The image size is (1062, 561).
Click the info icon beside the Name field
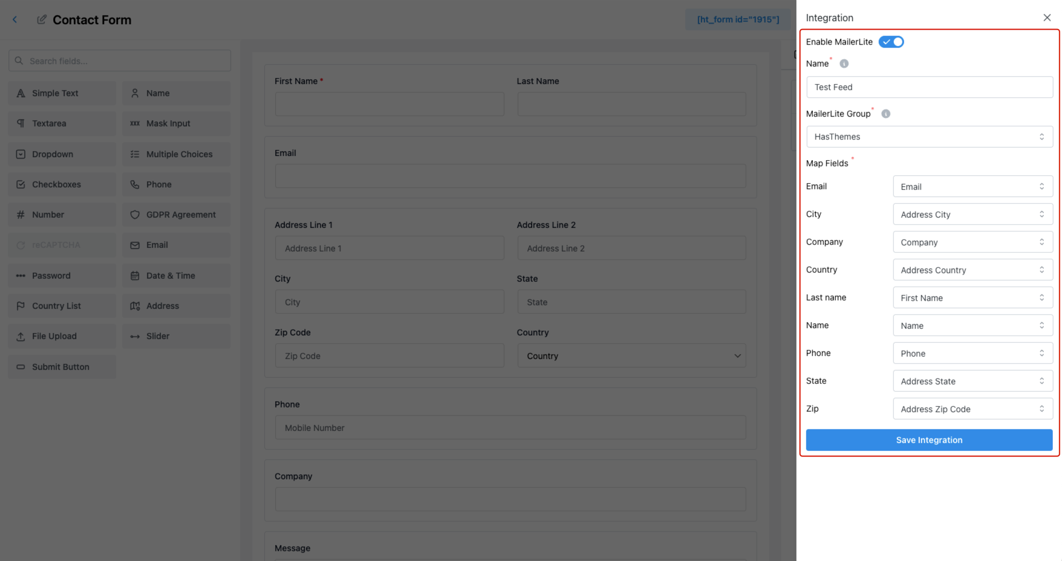[844, 63]
